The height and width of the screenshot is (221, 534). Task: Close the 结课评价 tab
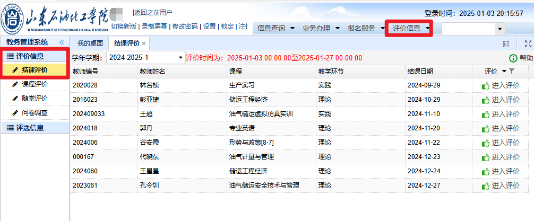click(x=144, y=43)
